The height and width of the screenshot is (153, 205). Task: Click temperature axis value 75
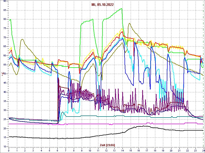(x=5, y=28)
